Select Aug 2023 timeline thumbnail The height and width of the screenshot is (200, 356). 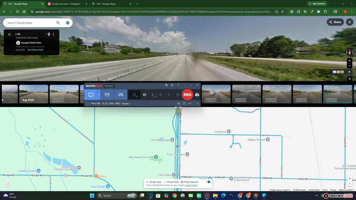coord(34,94)
